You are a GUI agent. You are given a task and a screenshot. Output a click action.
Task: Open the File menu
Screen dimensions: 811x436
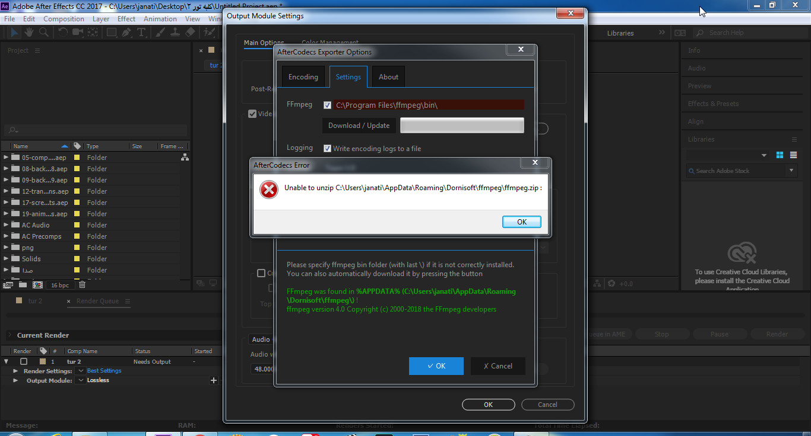pos(9,19)
